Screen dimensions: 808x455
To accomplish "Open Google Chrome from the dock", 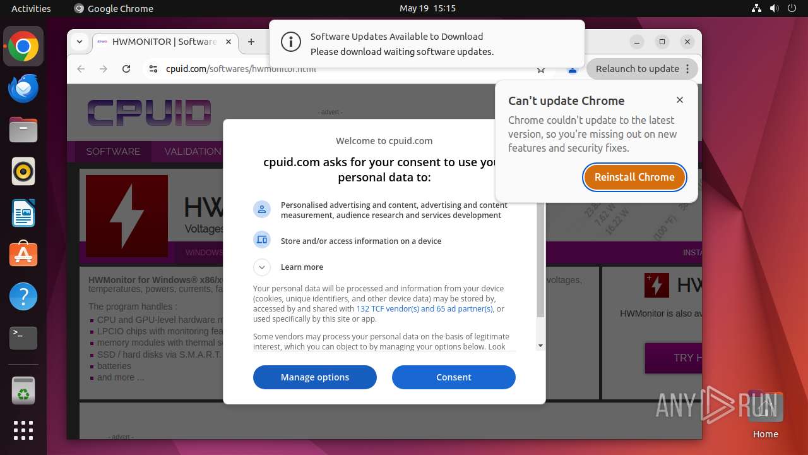I will tap(23, 46).
